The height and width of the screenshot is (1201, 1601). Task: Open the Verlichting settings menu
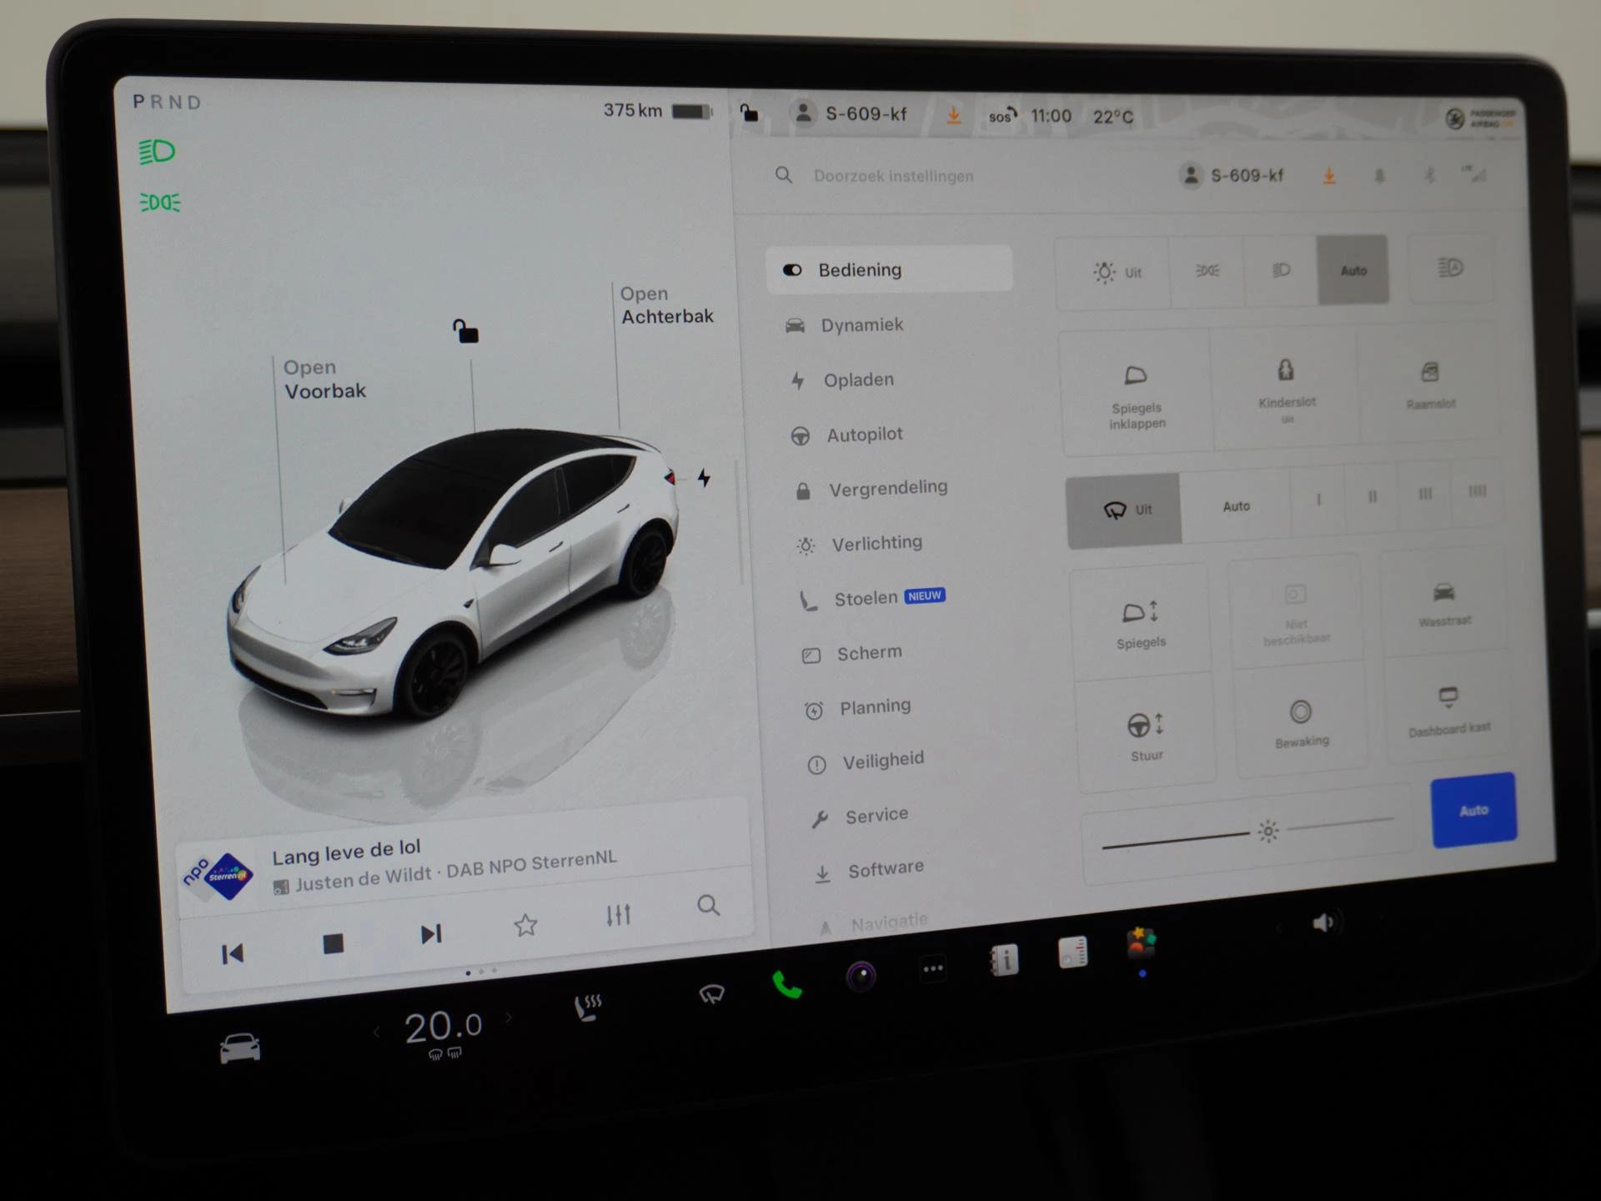[x=860, y=544]
